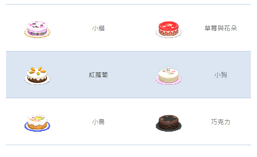Choose the carrot-topped cake picture
Image resolution: width=257 pixels, height=157 pixels.
pyautogui.click(x=37, y=76)
